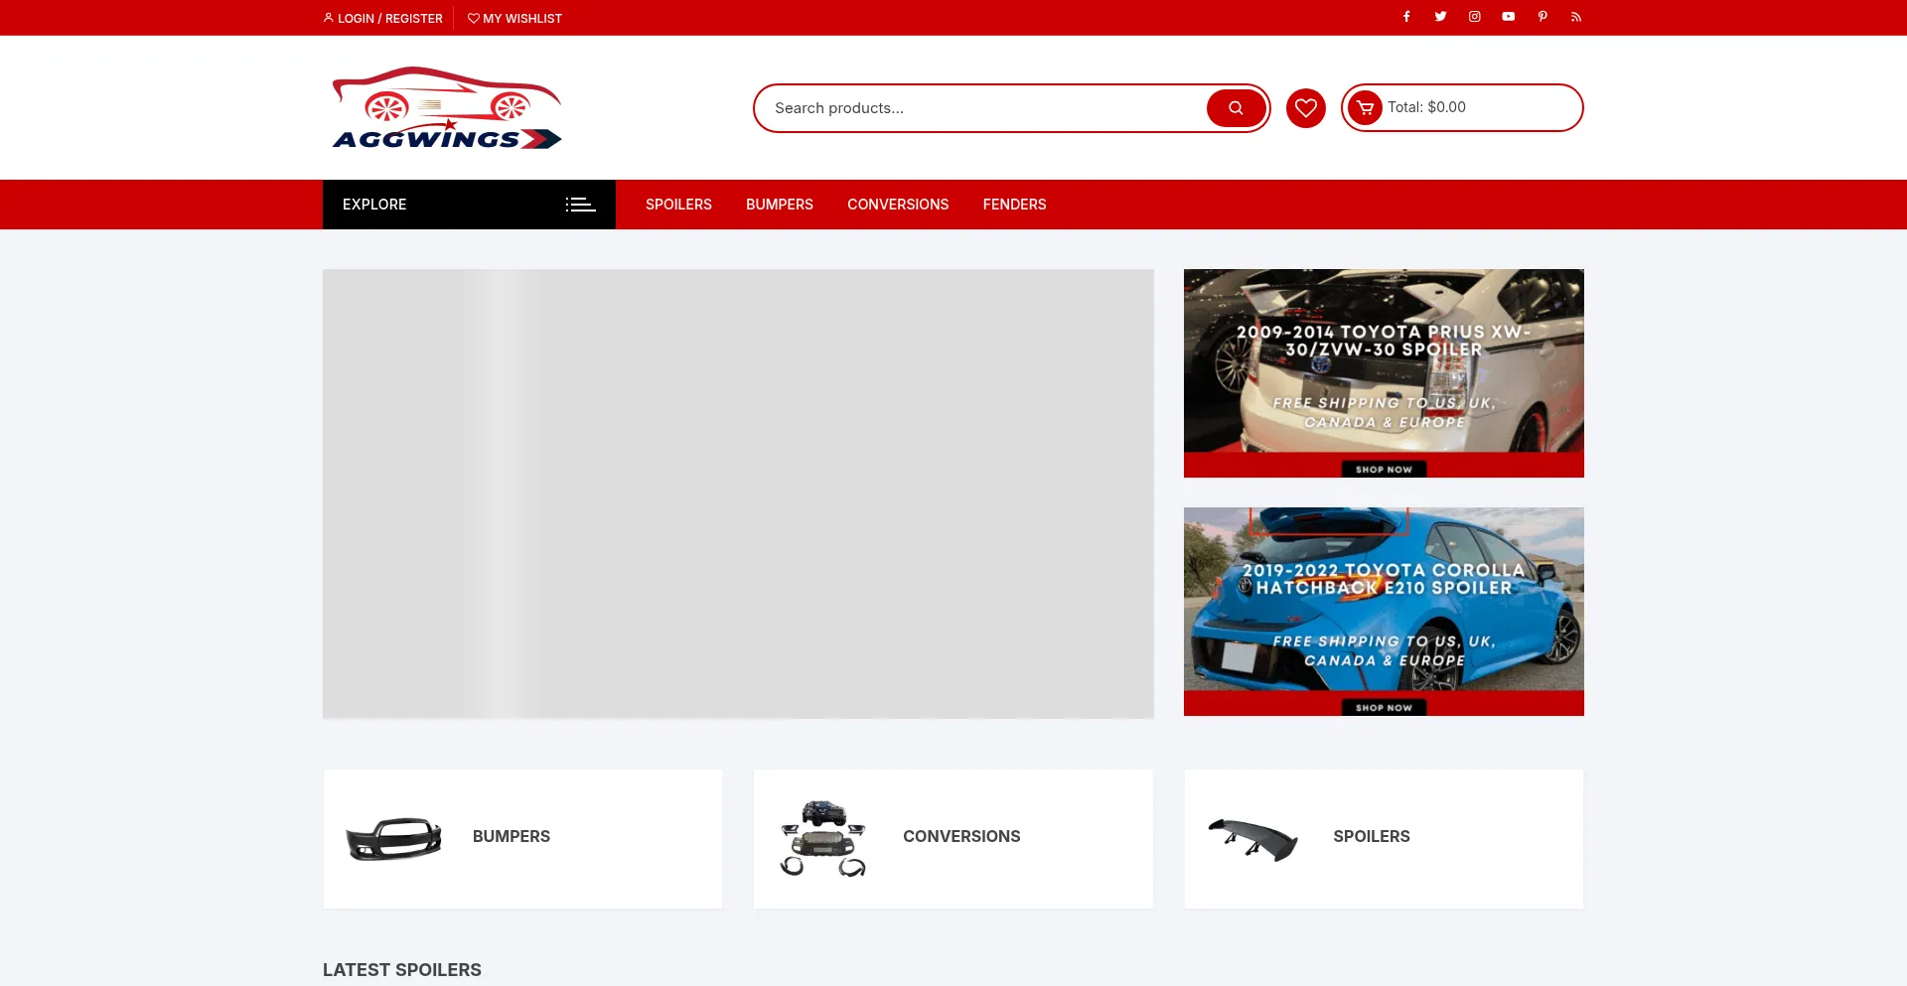Image resolution: width=1907 pixels, height=986 pixels.
Task: Click the YouTube icon in top bar
Action: point(1509,17)
